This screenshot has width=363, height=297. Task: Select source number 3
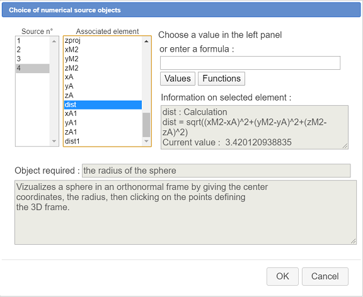pyautogui.click(x=33, y=59)
